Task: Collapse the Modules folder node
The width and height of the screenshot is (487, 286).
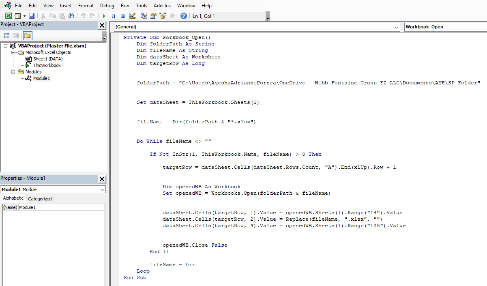Action: (13, 72)
